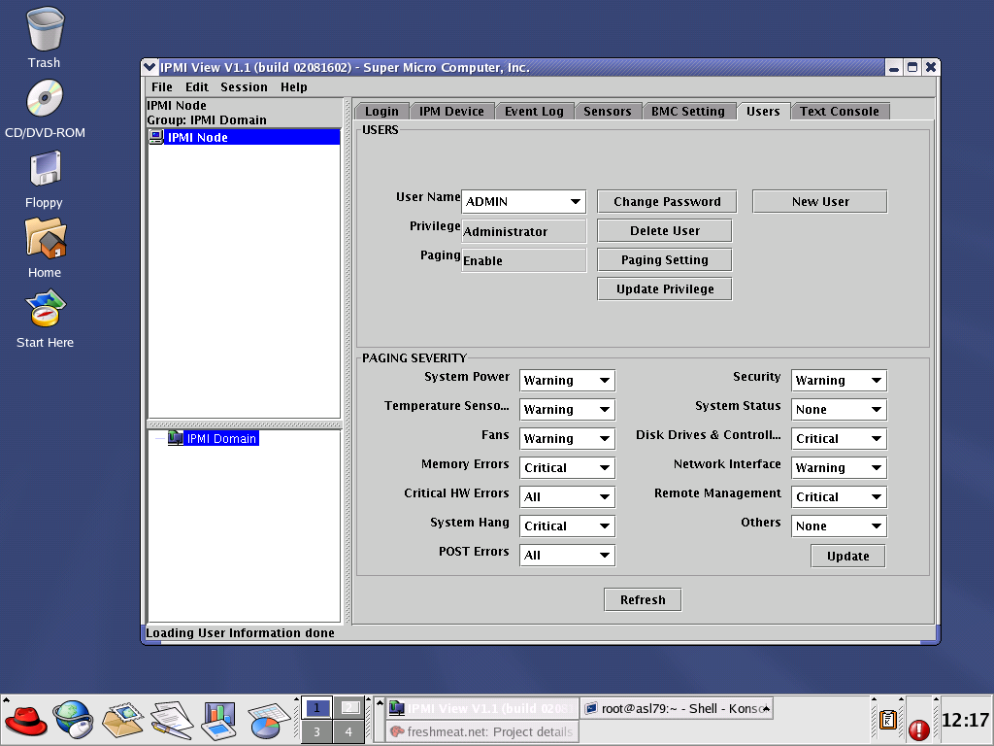The width and height of the screenshot is (994, 746).
Task: Open the Floppy desktop icon
Action: pyautogui.click(x=45, y=168)
